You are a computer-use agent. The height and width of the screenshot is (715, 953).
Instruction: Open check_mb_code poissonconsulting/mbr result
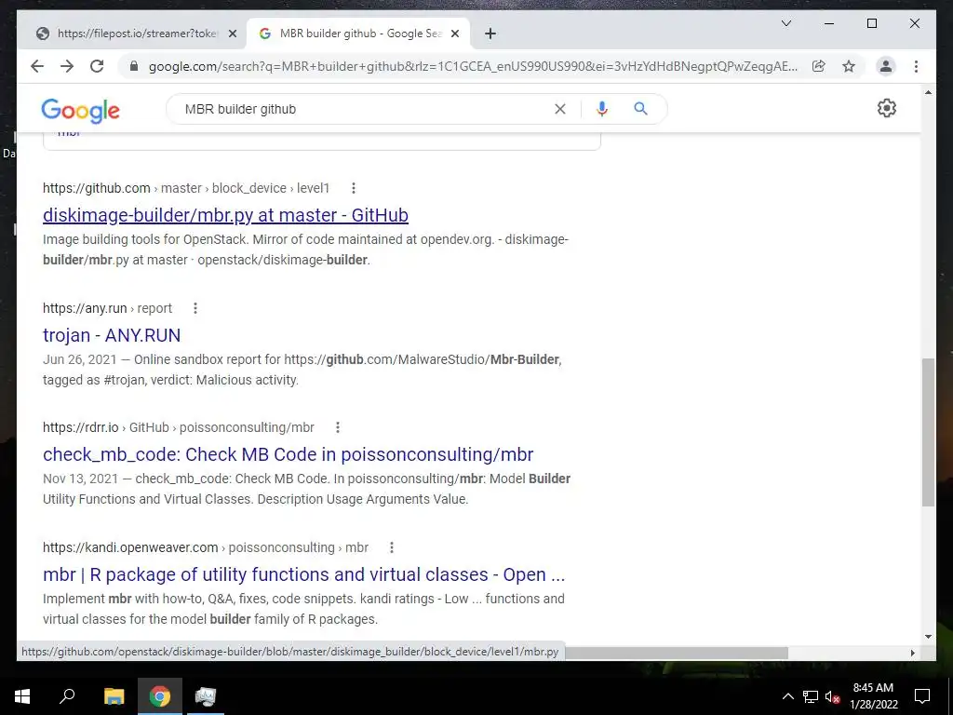[289, 454]
